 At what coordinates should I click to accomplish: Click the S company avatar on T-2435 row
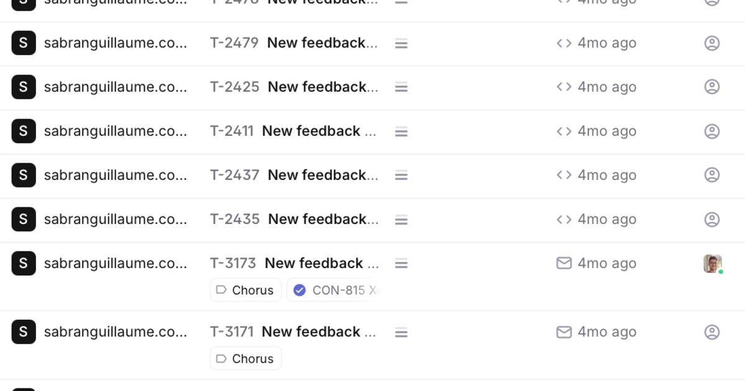pyautogui.click(x=24, y=219)
